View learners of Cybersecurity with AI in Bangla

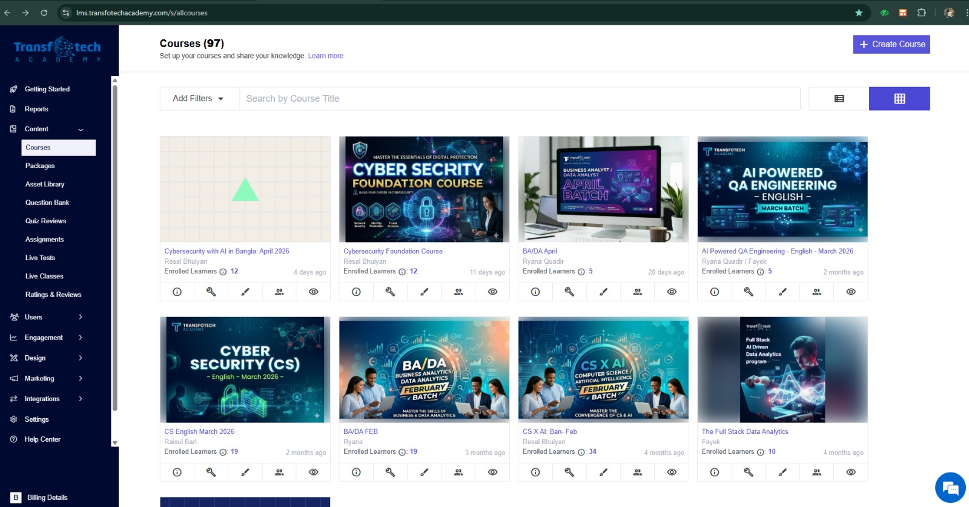[x=279, y=292]
